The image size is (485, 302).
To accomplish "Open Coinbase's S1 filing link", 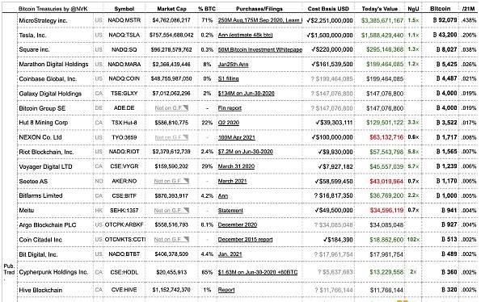I will pyautogui.click(x=228, y=78).
